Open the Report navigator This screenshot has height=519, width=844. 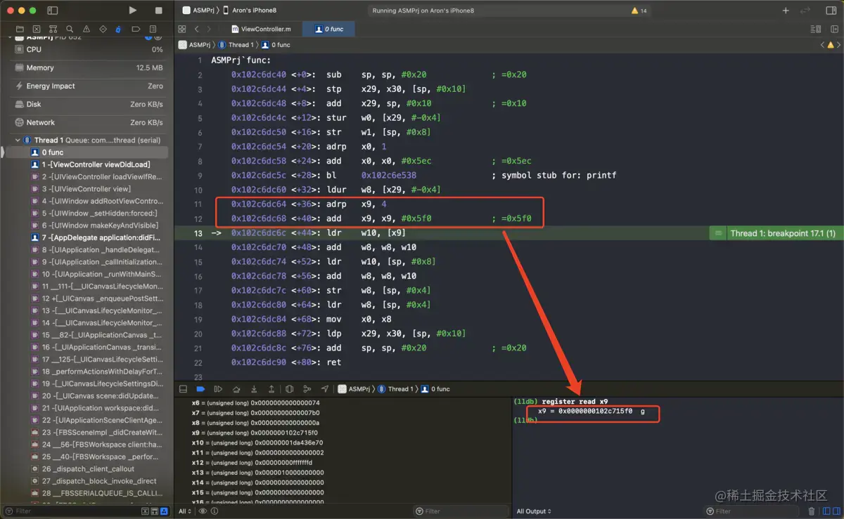point(153,29)
